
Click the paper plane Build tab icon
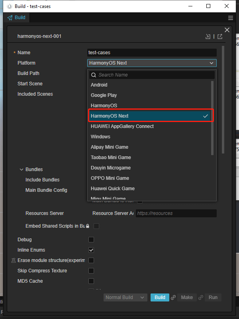pyautogui.click(x=10, y=18)
